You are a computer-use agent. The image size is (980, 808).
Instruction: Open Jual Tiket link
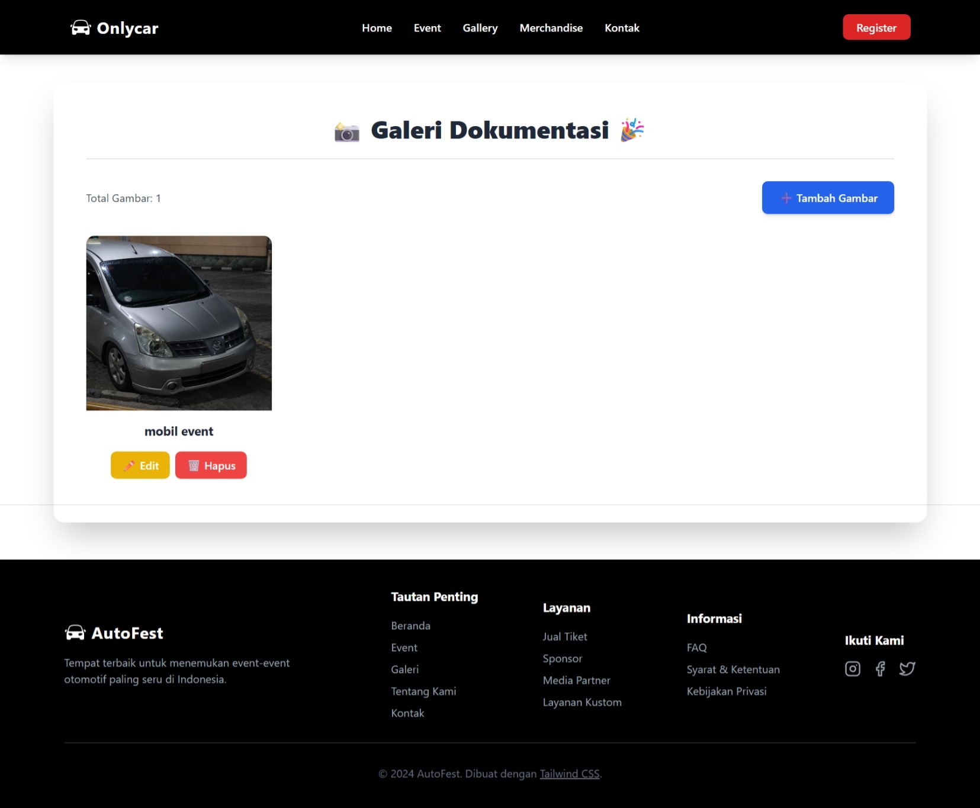(x=565, y=637)
